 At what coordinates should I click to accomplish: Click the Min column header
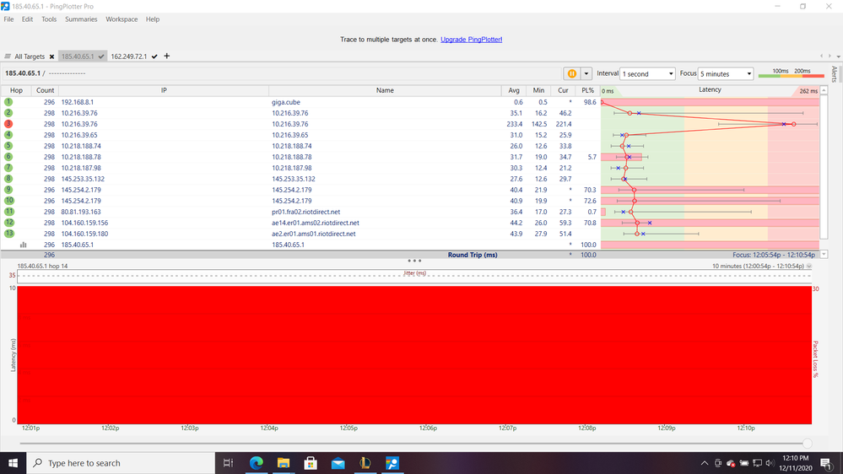click(x=538, y=90)
